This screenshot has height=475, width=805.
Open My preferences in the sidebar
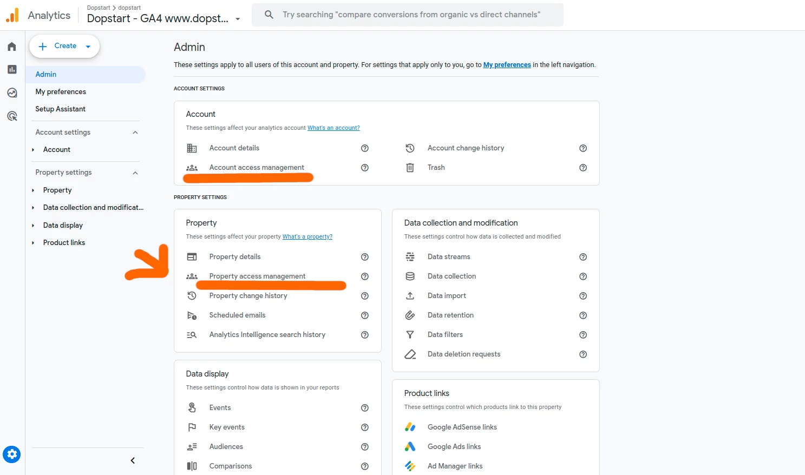point(61,92)
